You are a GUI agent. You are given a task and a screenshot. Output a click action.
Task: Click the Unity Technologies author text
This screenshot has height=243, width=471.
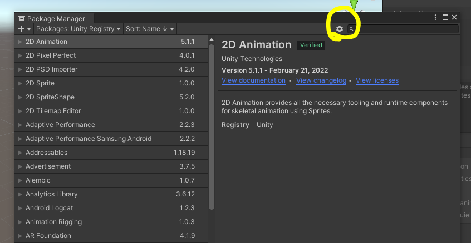252,59
